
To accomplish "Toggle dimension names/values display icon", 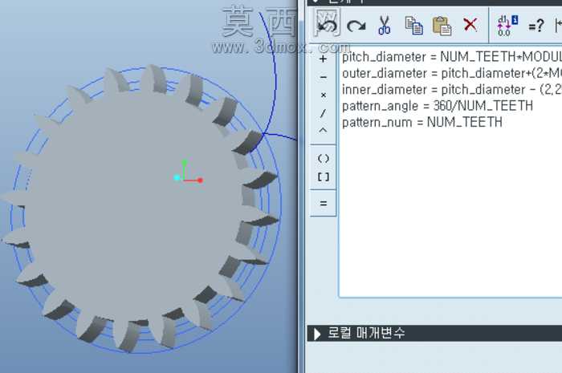I will coord(507,26).
